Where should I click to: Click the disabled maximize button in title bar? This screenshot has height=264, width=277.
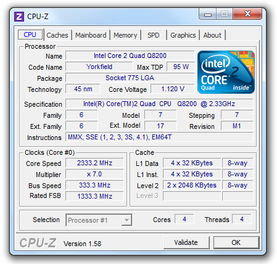[x=225, y=14]
